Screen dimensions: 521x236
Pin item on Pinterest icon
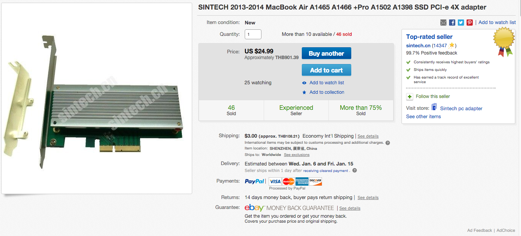[470, 22]
